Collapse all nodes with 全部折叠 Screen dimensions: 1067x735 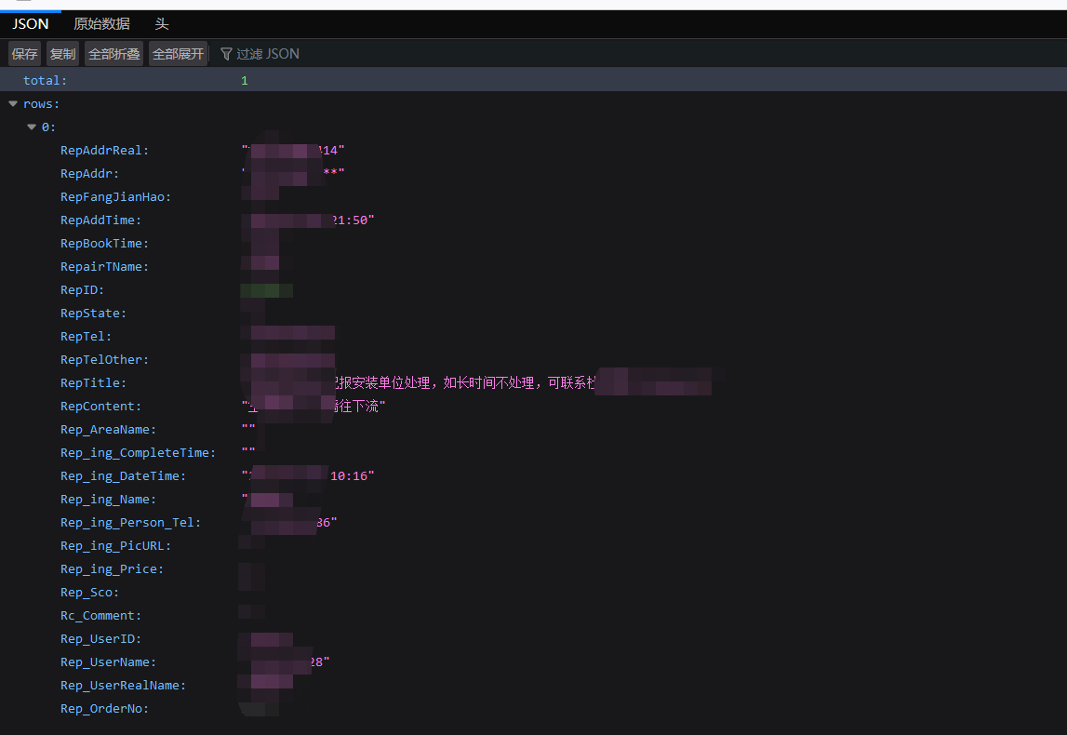(113, 54)
